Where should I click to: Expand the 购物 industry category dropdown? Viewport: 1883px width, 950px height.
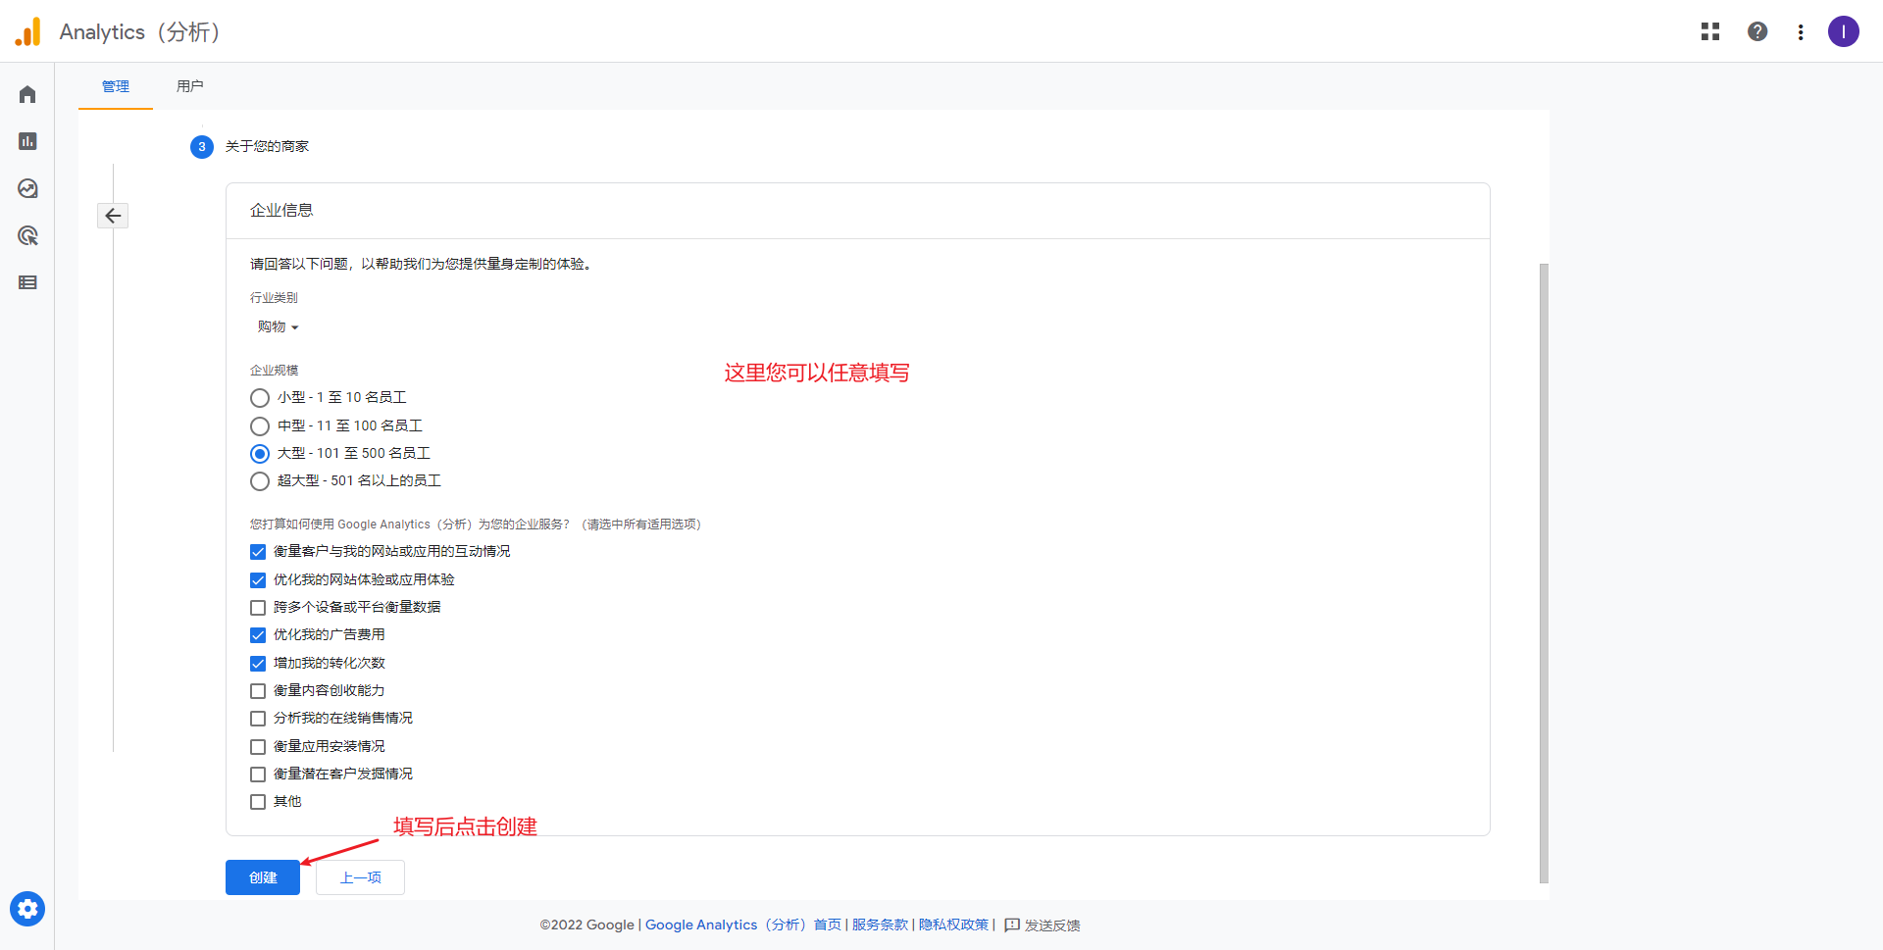tap(278, 327)
